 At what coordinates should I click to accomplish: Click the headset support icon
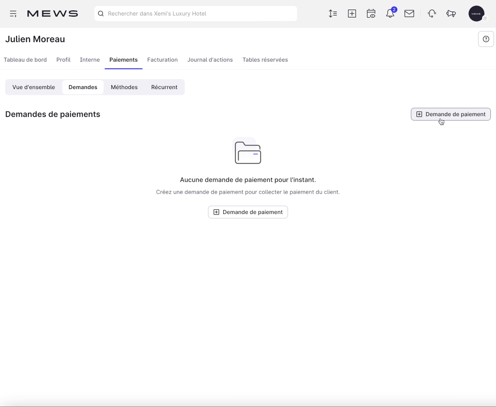point(432,14)
